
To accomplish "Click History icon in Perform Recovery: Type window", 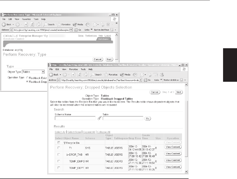I will (x=88, y=25).
